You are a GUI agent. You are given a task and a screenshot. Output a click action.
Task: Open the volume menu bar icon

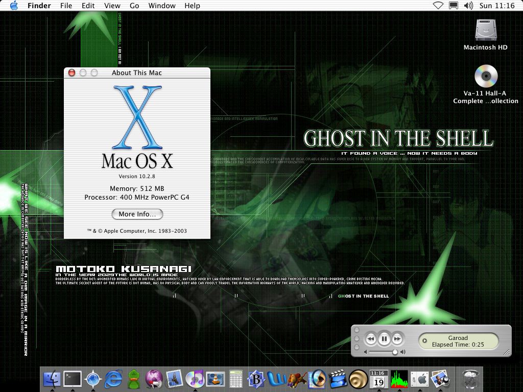468,6
